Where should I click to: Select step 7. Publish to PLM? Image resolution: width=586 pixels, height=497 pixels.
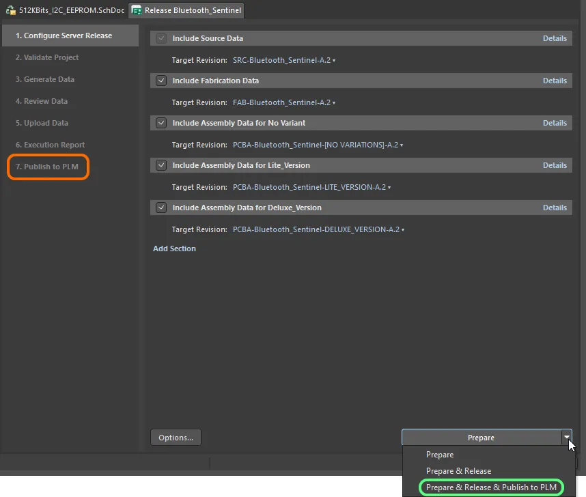coord(47,167)
